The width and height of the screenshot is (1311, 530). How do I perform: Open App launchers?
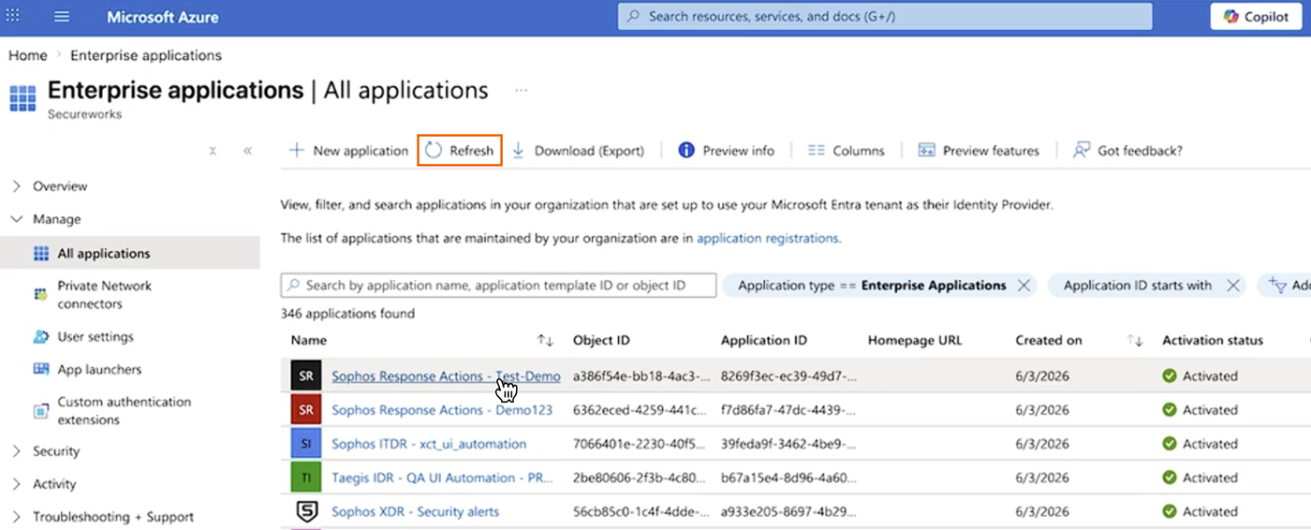(x=99, y=370)
